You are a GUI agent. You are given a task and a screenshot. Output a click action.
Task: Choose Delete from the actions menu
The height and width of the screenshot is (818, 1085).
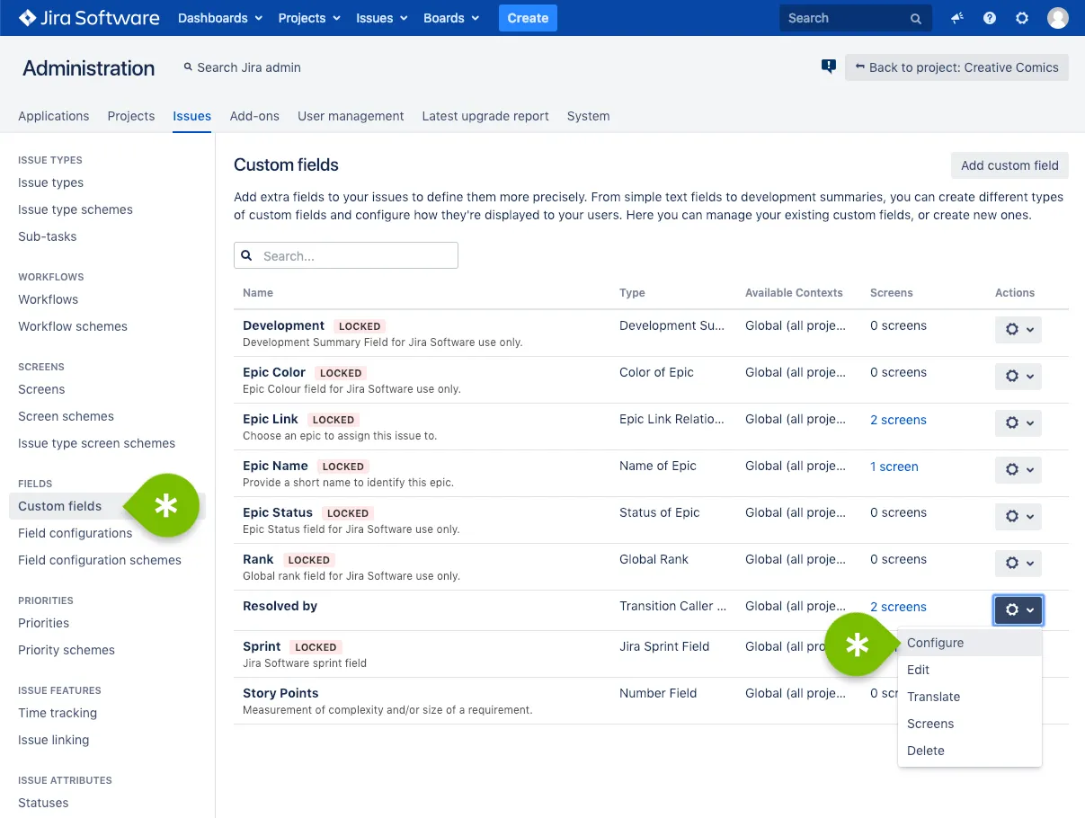(970, 751)
